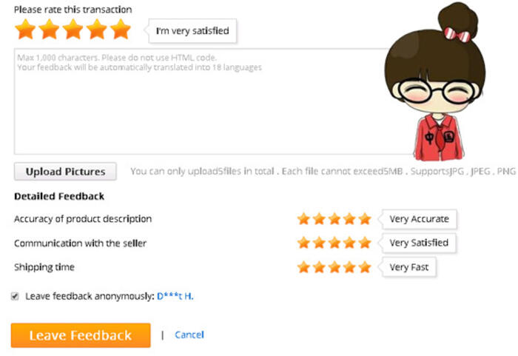Select the fifth star of transaction rating
This screenshot has height=356, width=518.
120,30
